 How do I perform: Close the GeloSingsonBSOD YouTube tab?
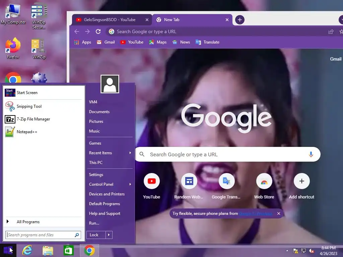coord(147,20)
